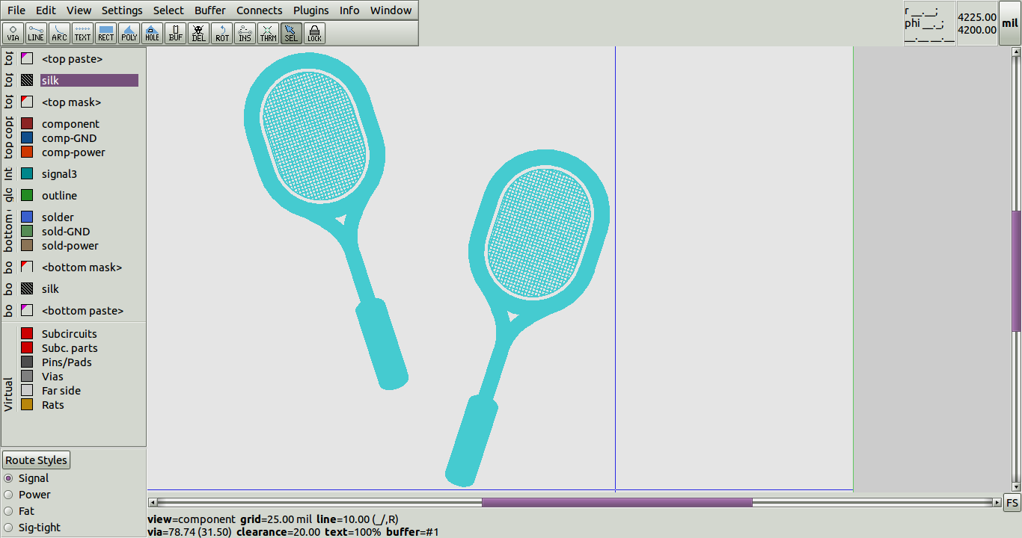The image size is (1022, 538).
Task: Select the ROT rotate tool
Action: coord(221,33)
